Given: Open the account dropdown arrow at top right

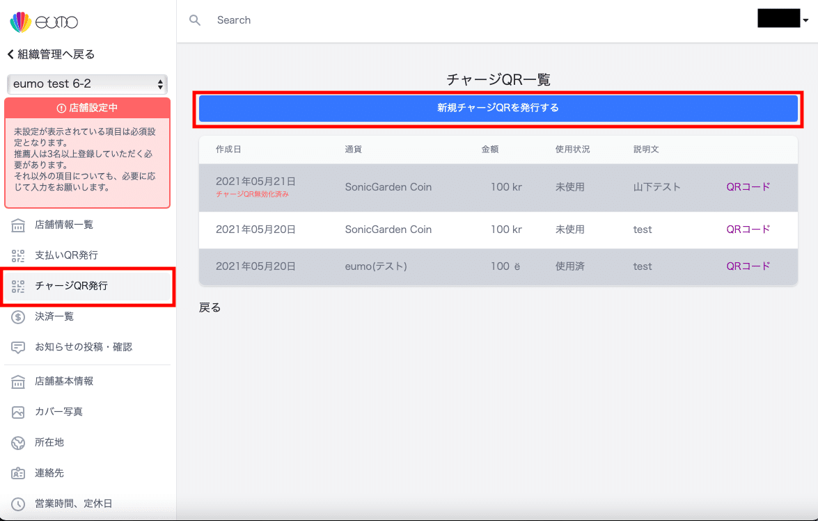Looking at the screenshot, I should pos(805,20).
